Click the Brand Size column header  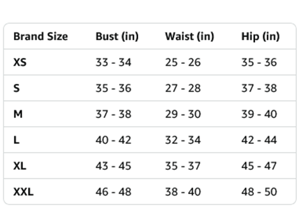click(41, 36)
